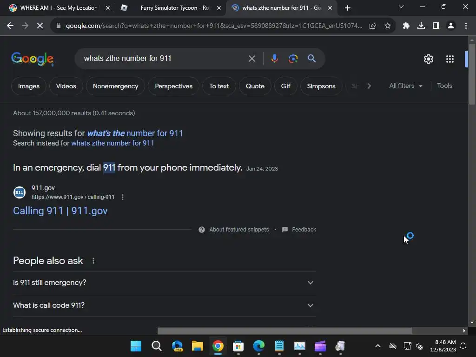Open Chrome's three-dot menu

[466, 26]
